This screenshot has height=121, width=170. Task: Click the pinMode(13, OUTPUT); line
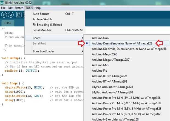[22, 71]
